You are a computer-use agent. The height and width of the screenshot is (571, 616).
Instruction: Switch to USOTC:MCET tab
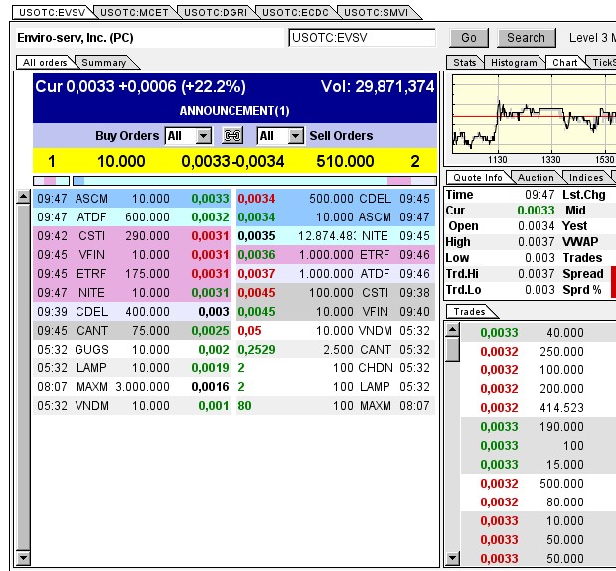(136, 12)
